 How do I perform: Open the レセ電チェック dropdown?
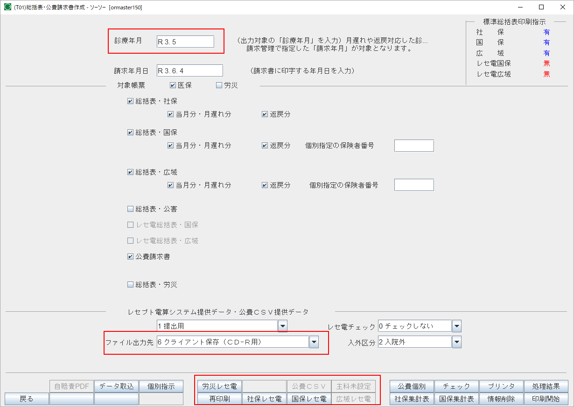pyautogui.click(x=456, y=325)
